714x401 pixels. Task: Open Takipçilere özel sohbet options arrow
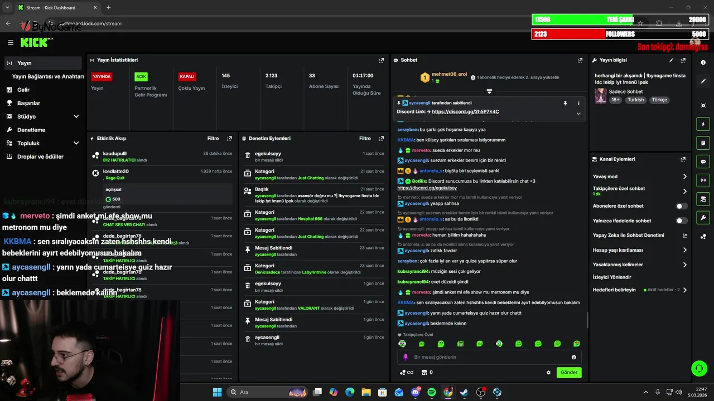(685, 191)
